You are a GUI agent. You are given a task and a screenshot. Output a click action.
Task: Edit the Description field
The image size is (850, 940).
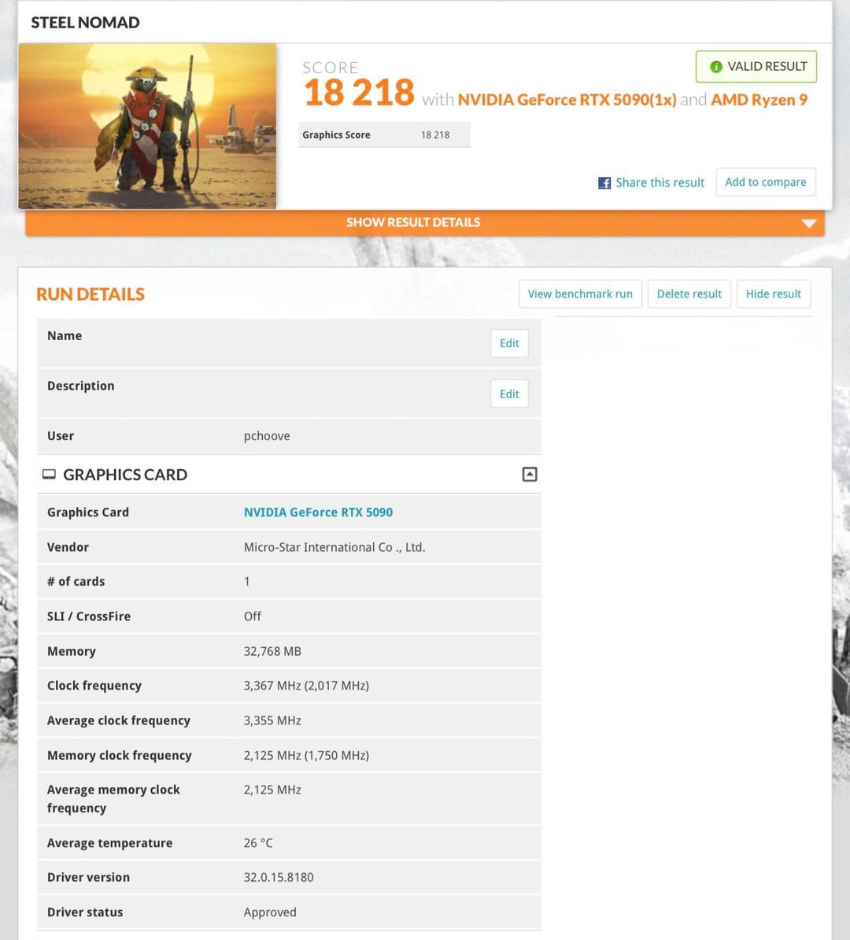(x=509, y=394)
